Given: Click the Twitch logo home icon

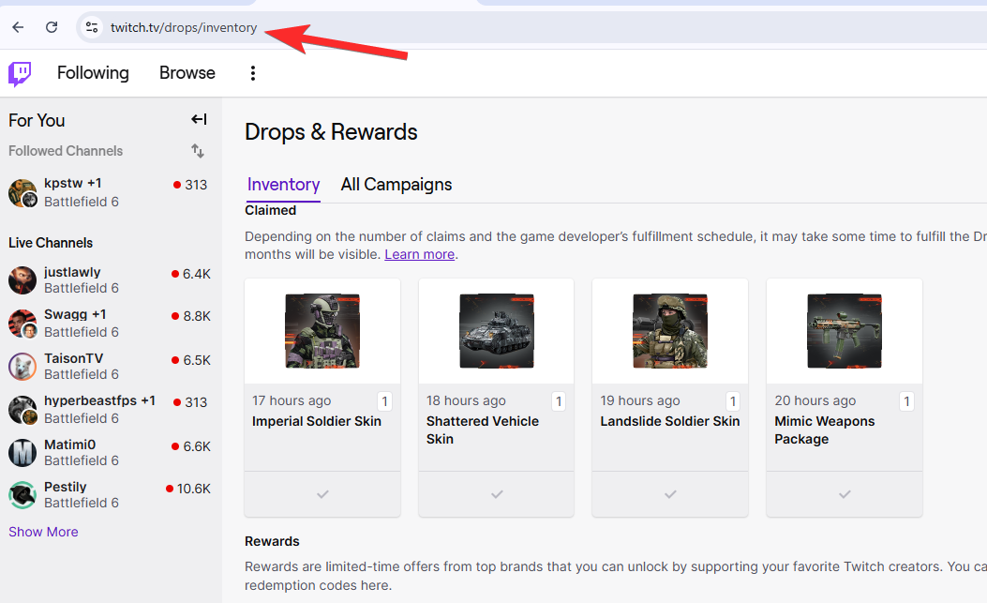Looking at the screenshot, I should pos(20,74).
